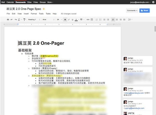This screenshot has width=156, height=115.
Task: Enable center alignment for text
Action: point(117,19)
